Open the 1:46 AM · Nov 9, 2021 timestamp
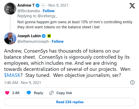This screenshot has height=109, width=139. [x=22, y=83]
